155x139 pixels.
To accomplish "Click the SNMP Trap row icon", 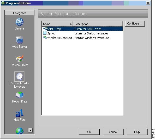I will coord(45,29).
